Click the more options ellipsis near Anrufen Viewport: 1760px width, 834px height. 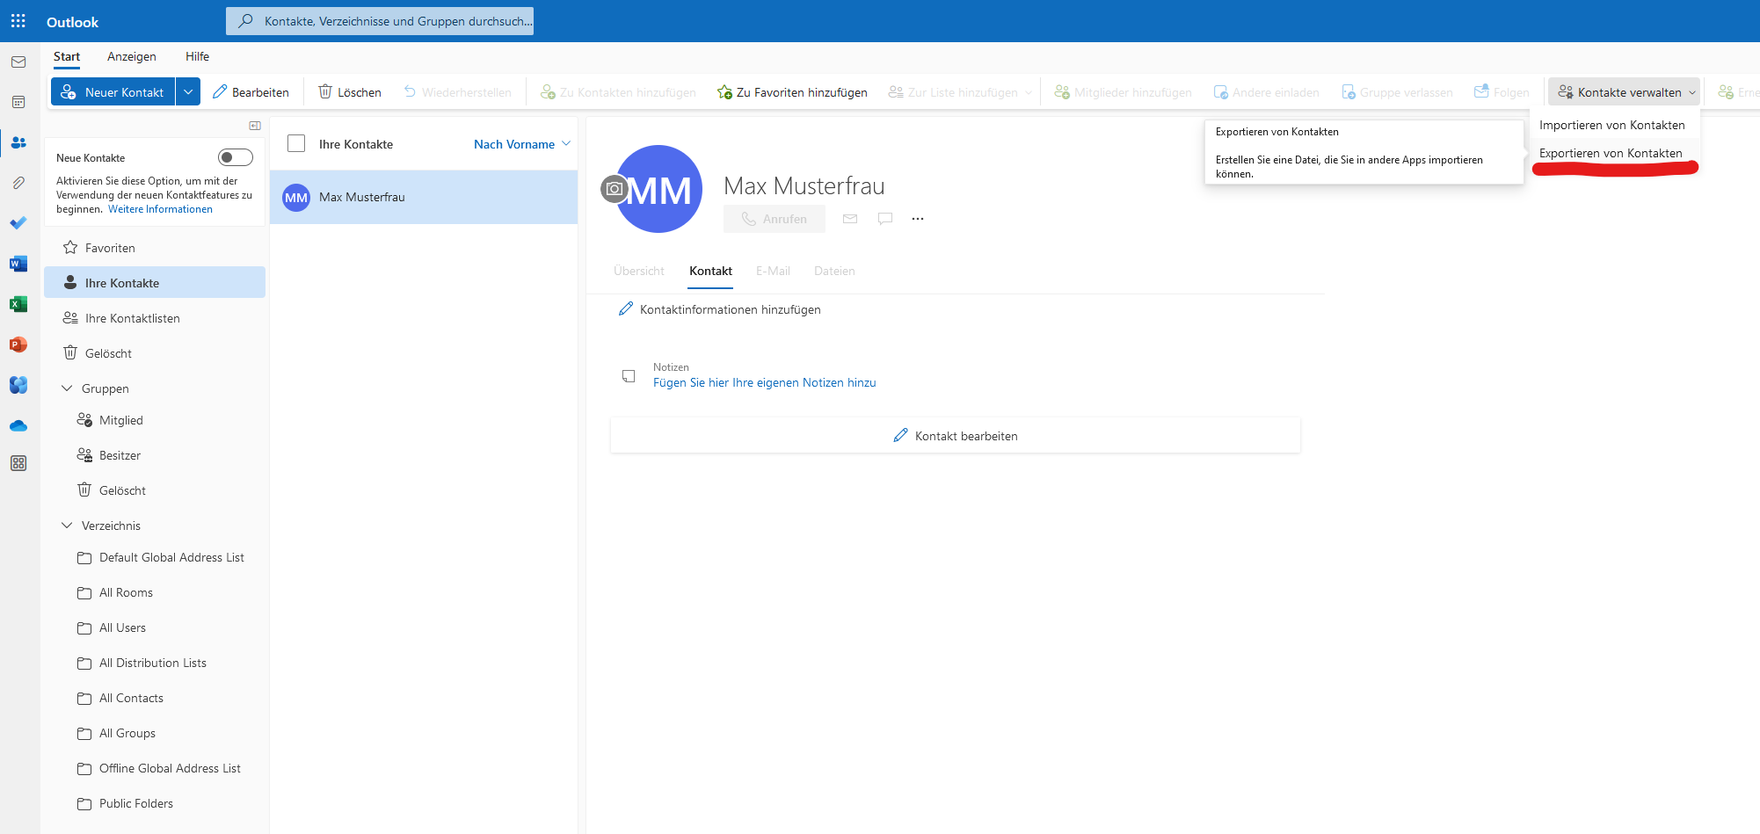(918, 219)
